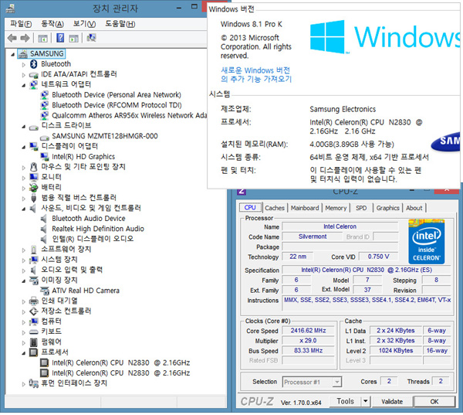Collapse the 프로세서 node
The height and width of the screenshot is (415, 463).
(24, 353)
